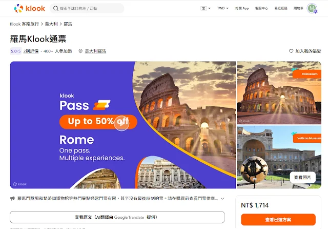Screen dimensions: 328x229
Task: Click the 查看已選方案 orange button
Action: (278, 220)
